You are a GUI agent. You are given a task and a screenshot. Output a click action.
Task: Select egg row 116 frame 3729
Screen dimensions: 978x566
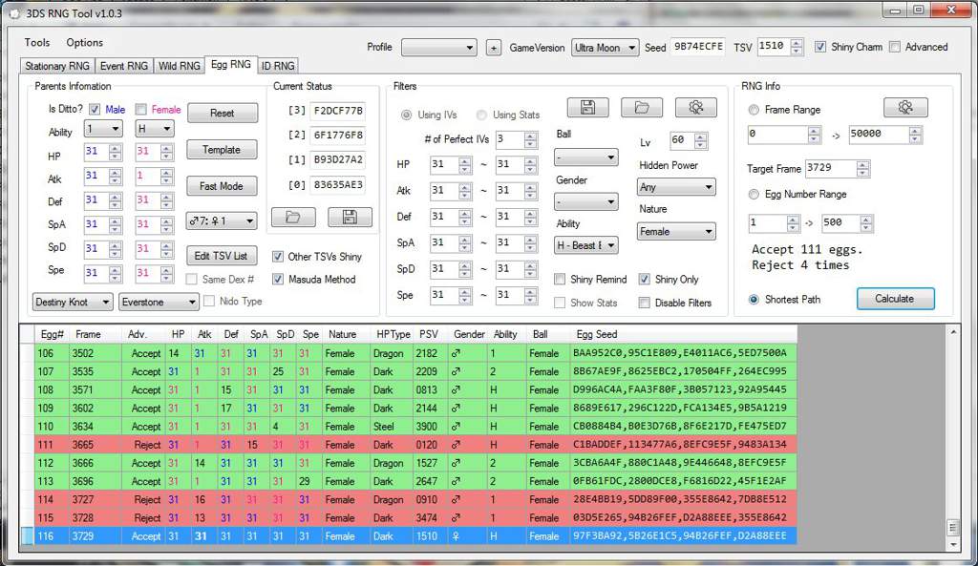click(x=415, y=536)
